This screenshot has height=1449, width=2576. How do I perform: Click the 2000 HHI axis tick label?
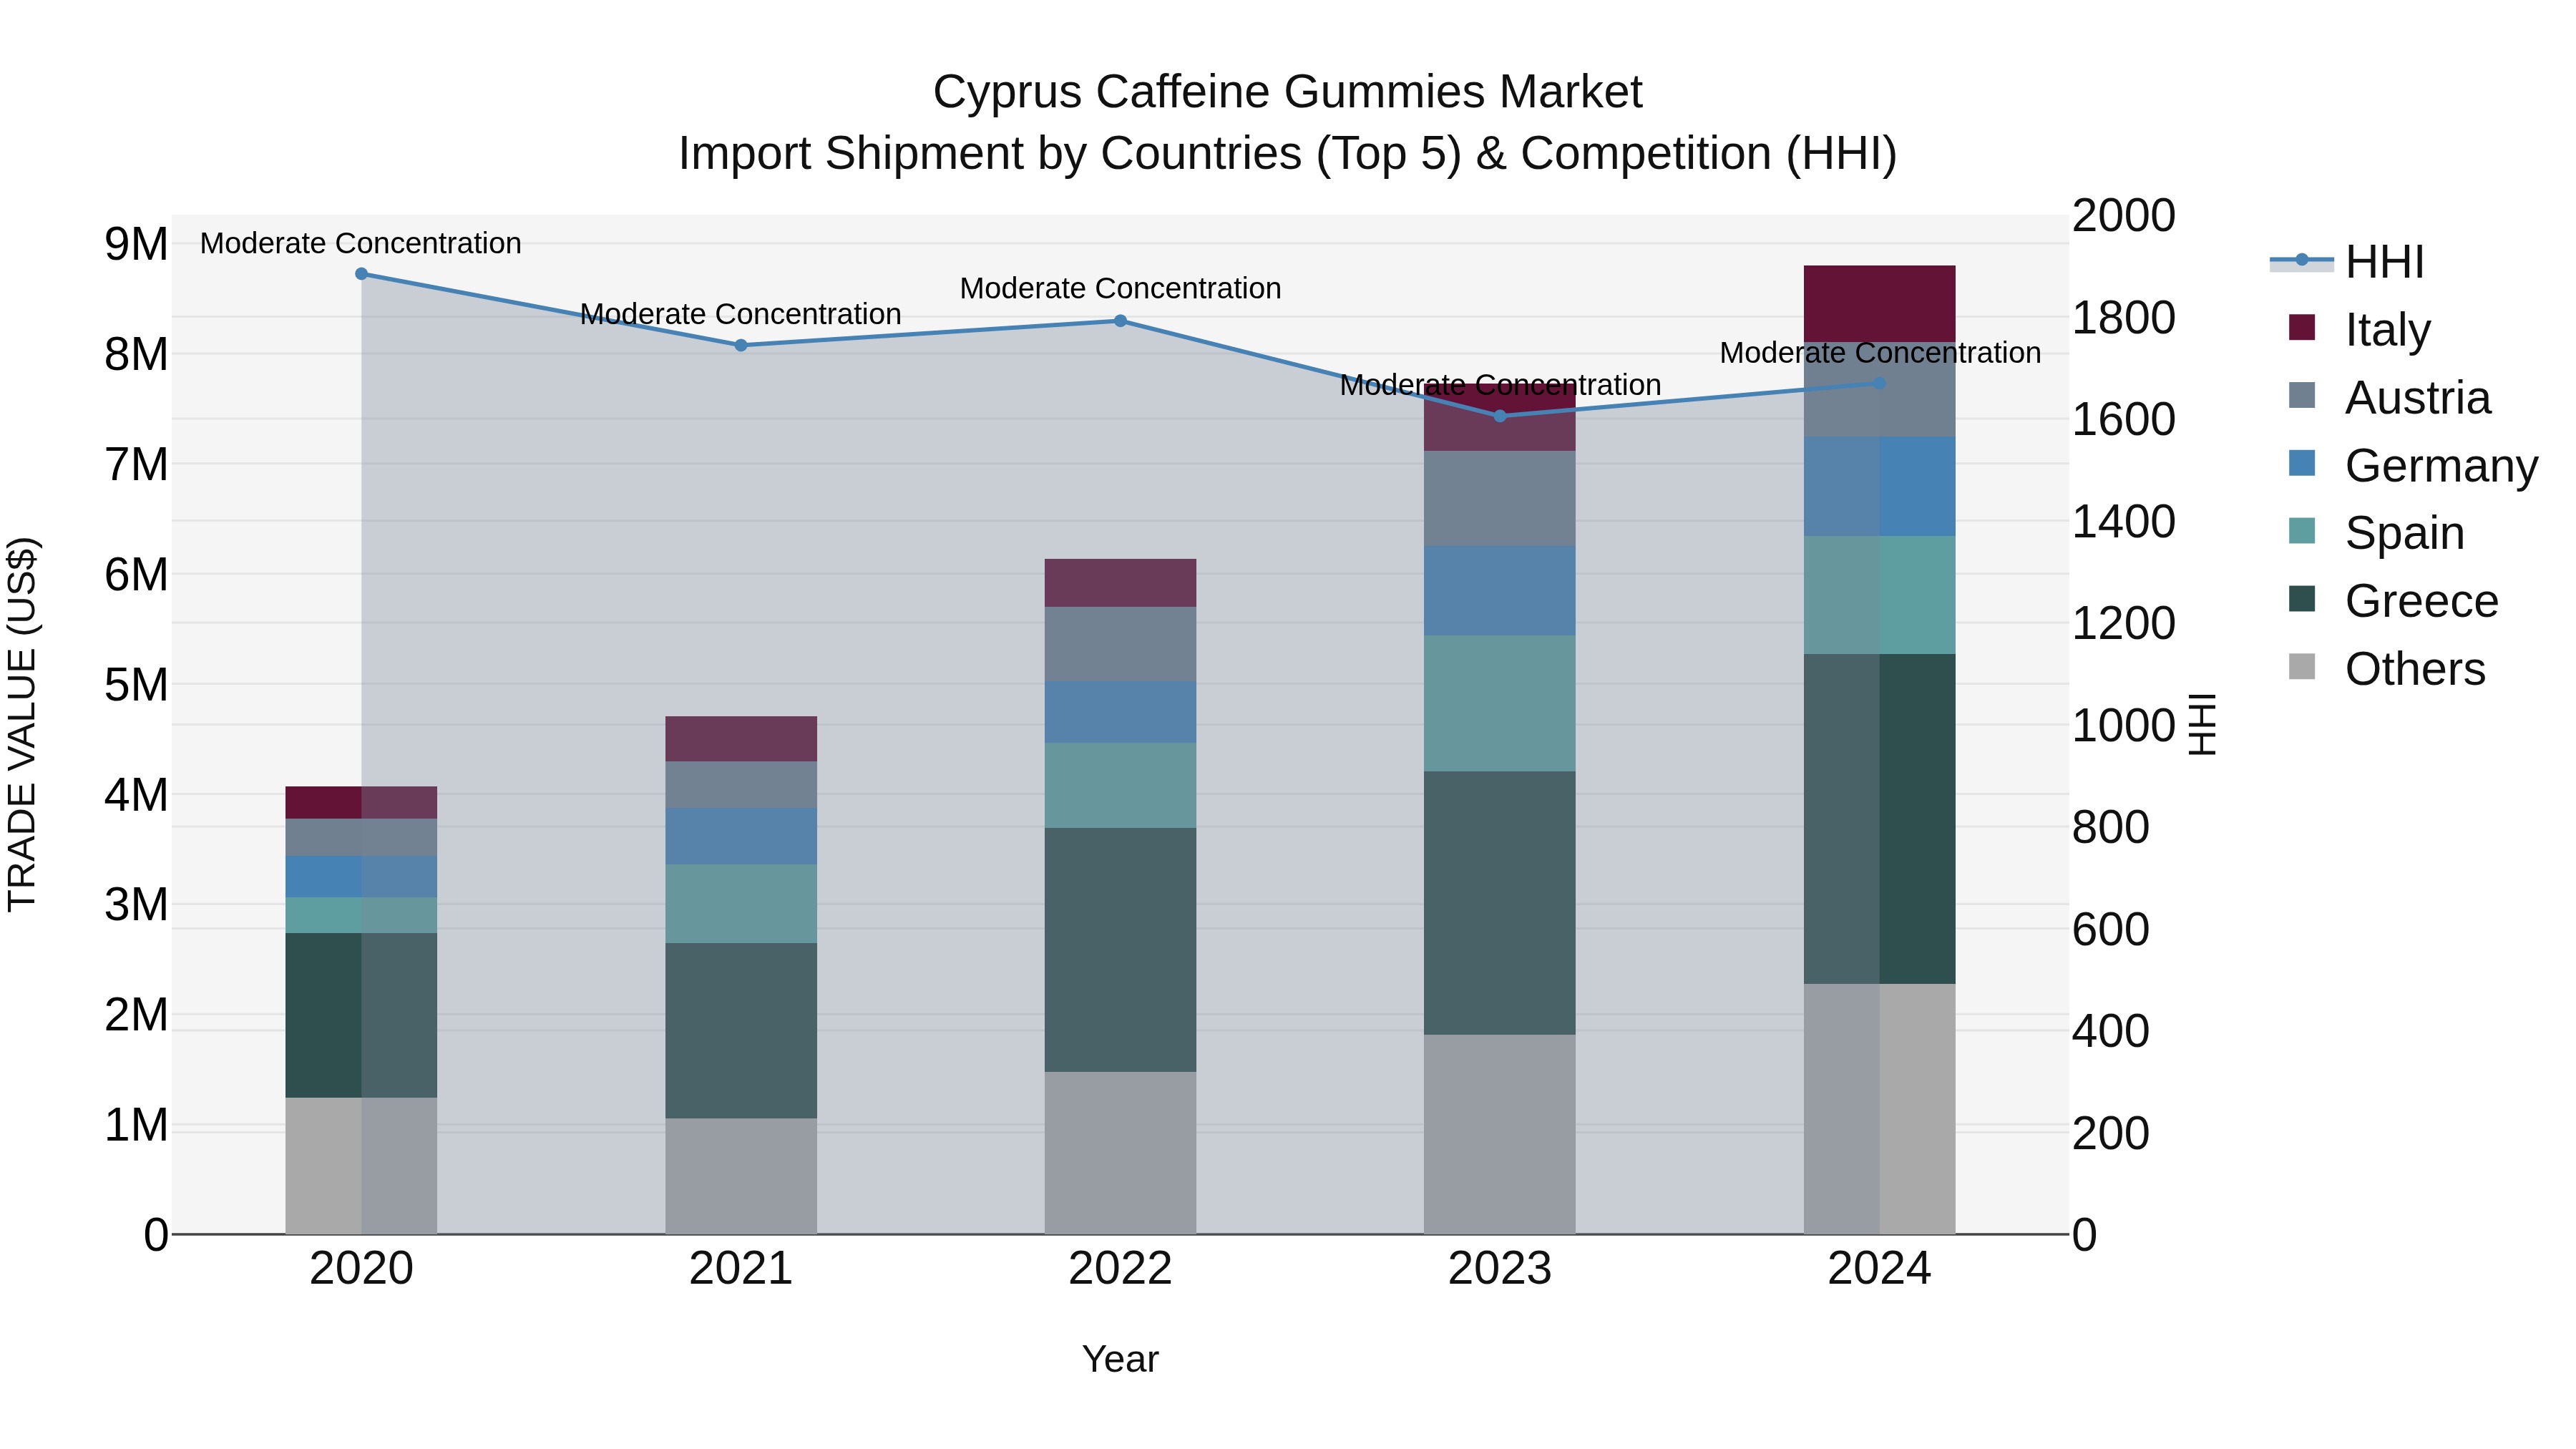coord(2123,216)
